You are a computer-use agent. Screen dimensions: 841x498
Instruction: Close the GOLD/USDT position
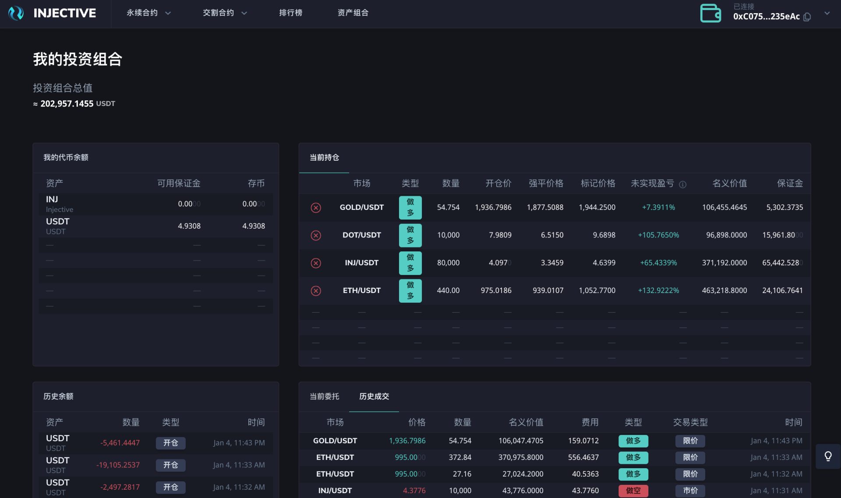(316, 208)
